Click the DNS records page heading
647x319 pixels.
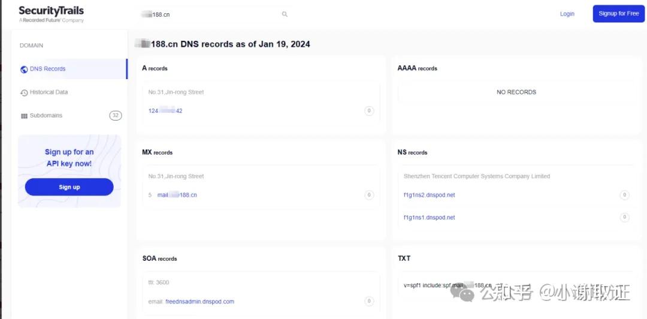pos(223,44)
